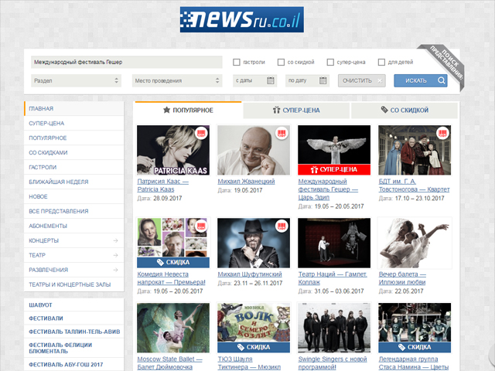Image resolution: width=495 pixels, height=371 pixels.
Task: Expand Концерты submenu arrow
Action: click(115, 240)
